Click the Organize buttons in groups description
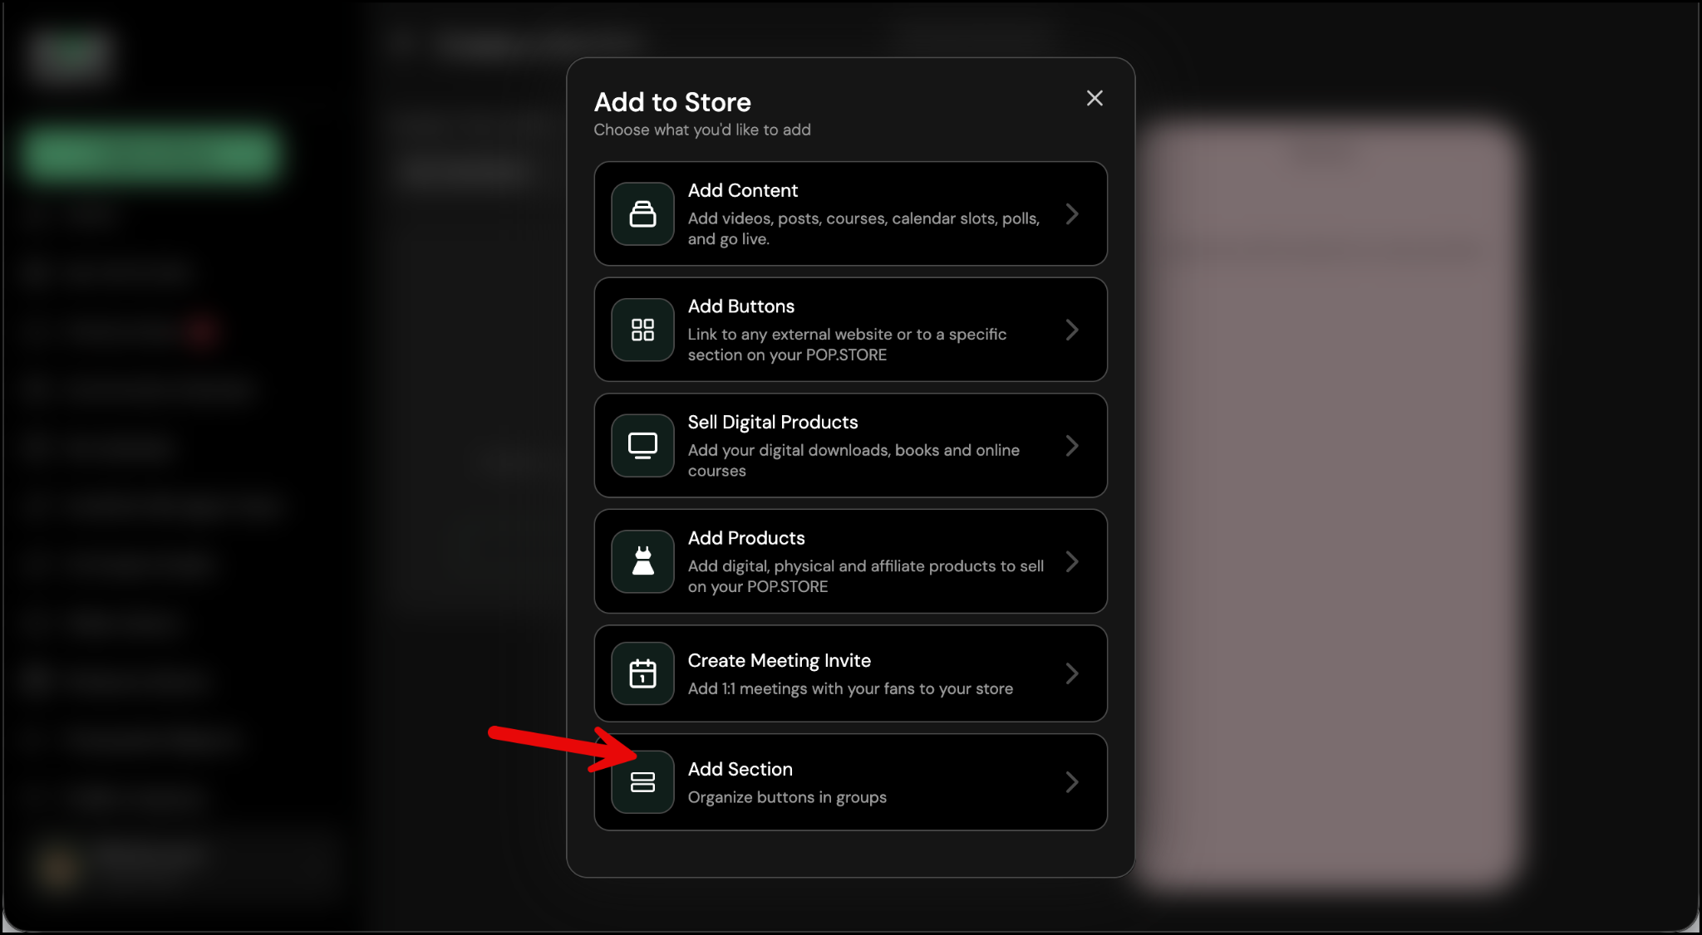The width and height of the screenshot is (1702, 935). (786, 797)
